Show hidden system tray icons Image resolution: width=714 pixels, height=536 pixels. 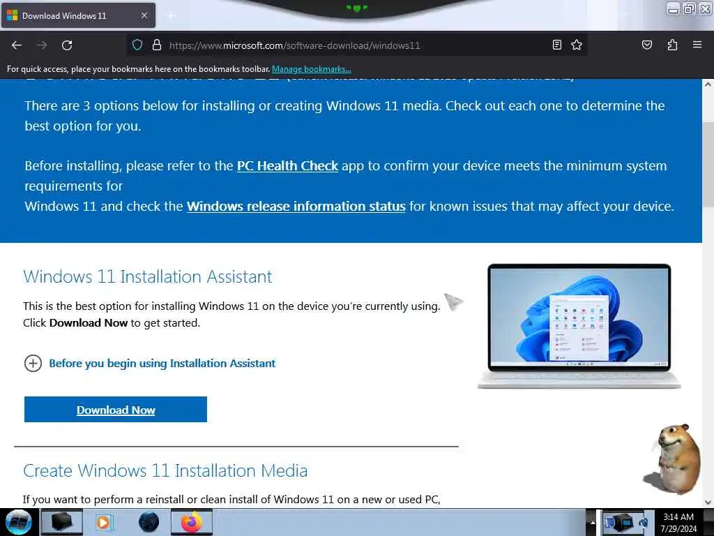pos(593,523)
